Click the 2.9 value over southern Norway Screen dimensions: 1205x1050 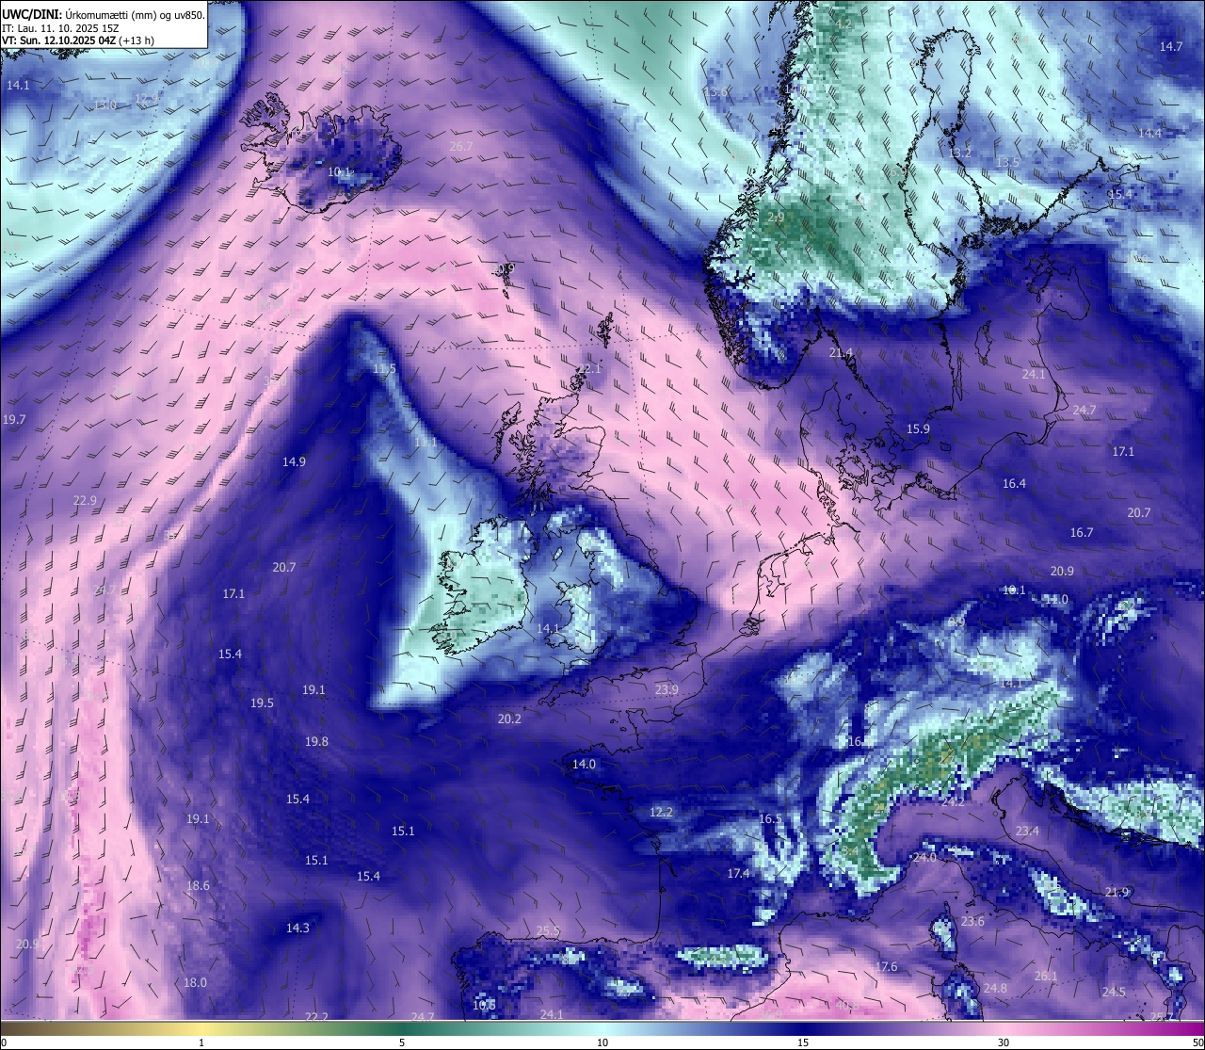tap(776, 218)
